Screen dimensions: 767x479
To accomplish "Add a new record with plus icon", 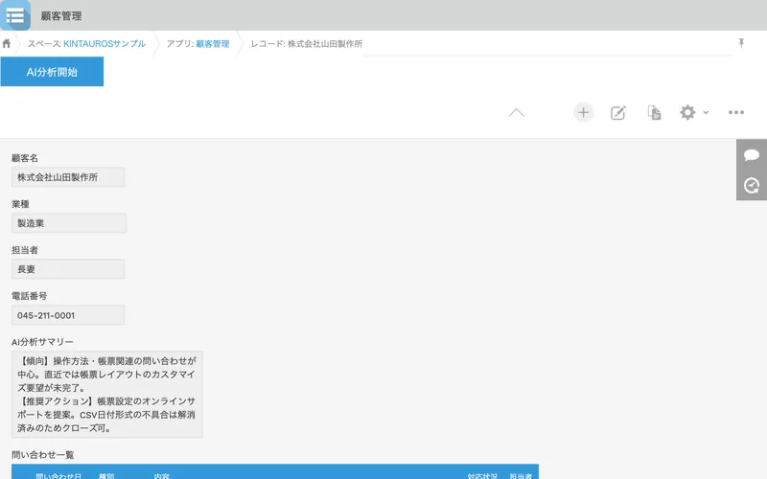I will point(583,112).
